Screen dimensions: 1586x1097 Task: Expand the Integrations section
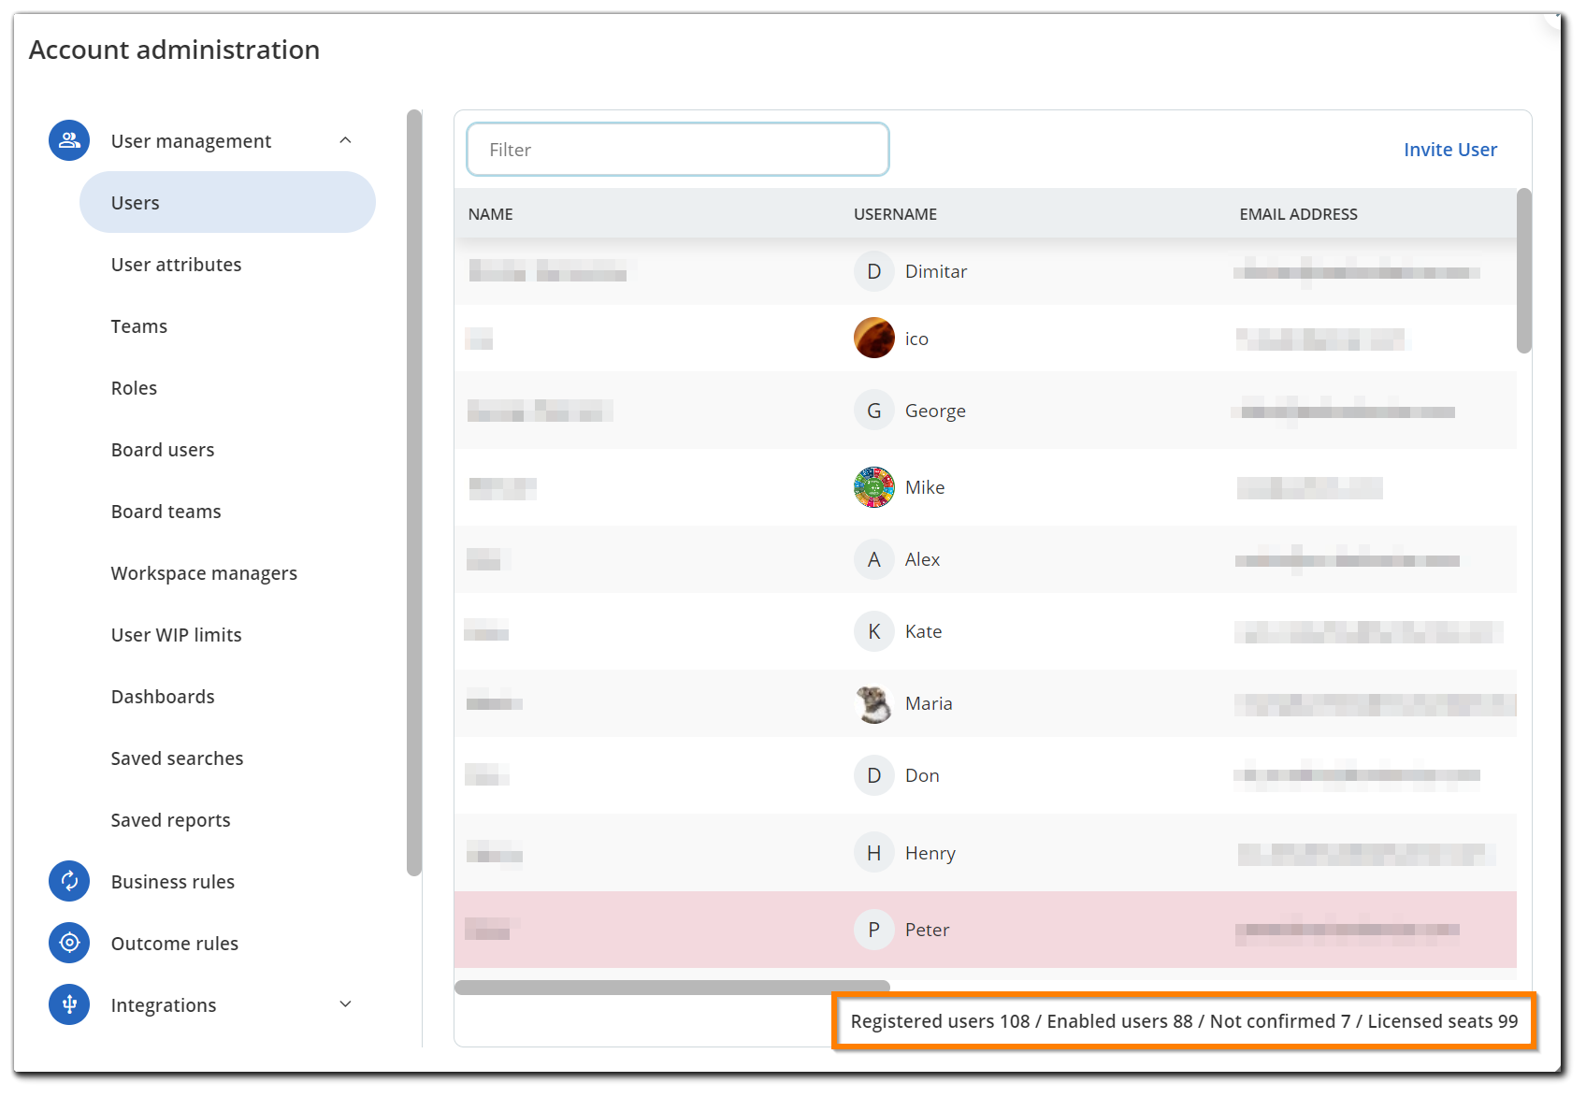[x=345, y=1004]
